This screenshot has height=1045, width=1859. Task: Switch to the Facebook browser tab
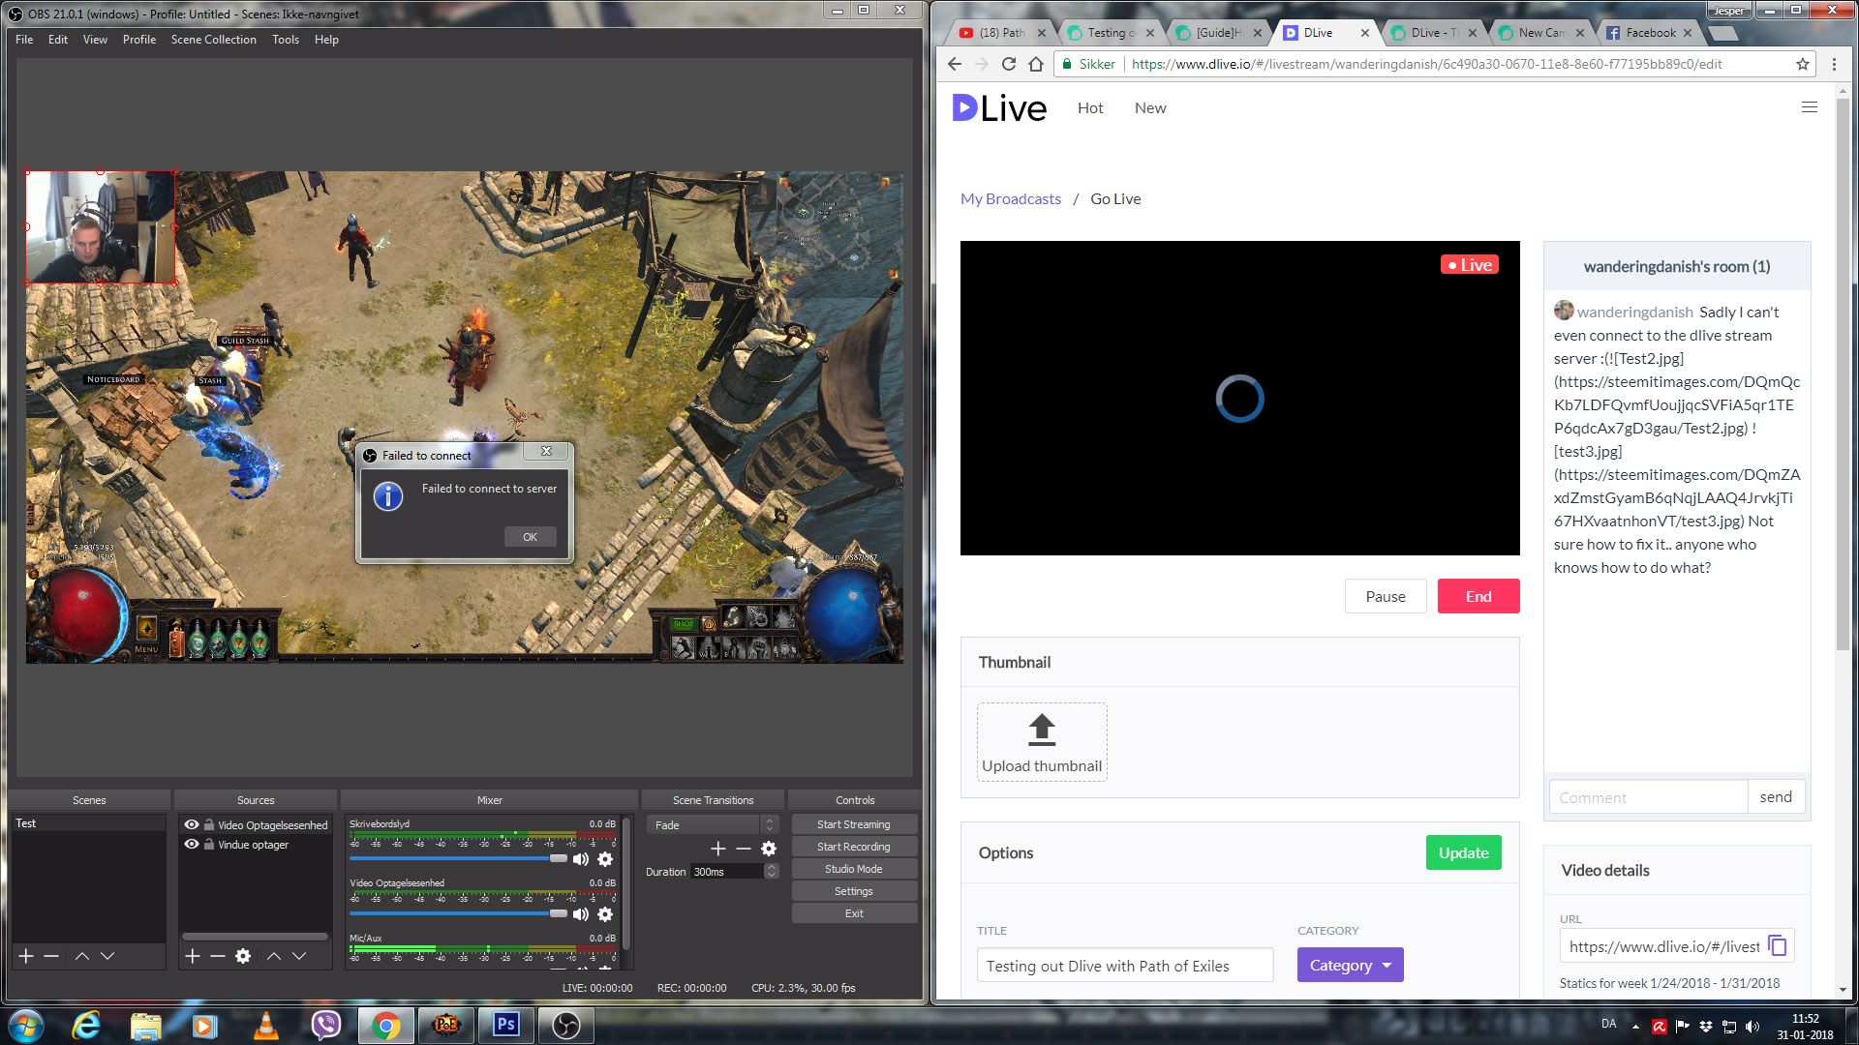(1650, 32)
